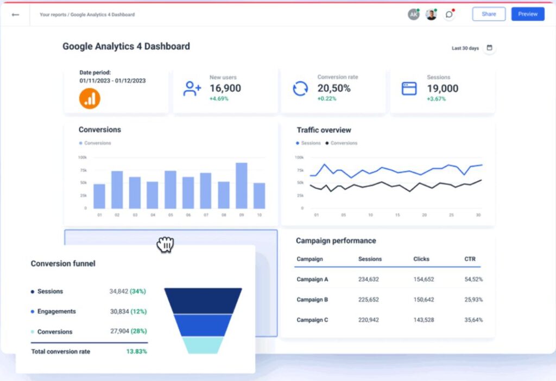Screen dimensions: 556x381
Task: Click the blue Preview button
Action: (x=527, y=14)
